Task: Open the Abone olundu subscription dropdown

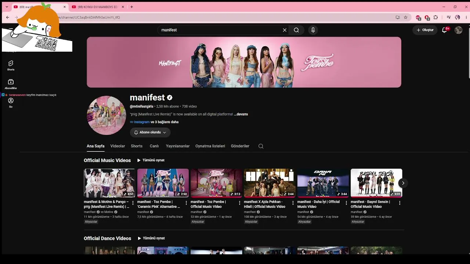Action: point(150,132)
